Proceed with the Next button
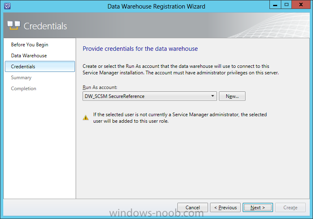Screen dimensions: 313x219 258,208
